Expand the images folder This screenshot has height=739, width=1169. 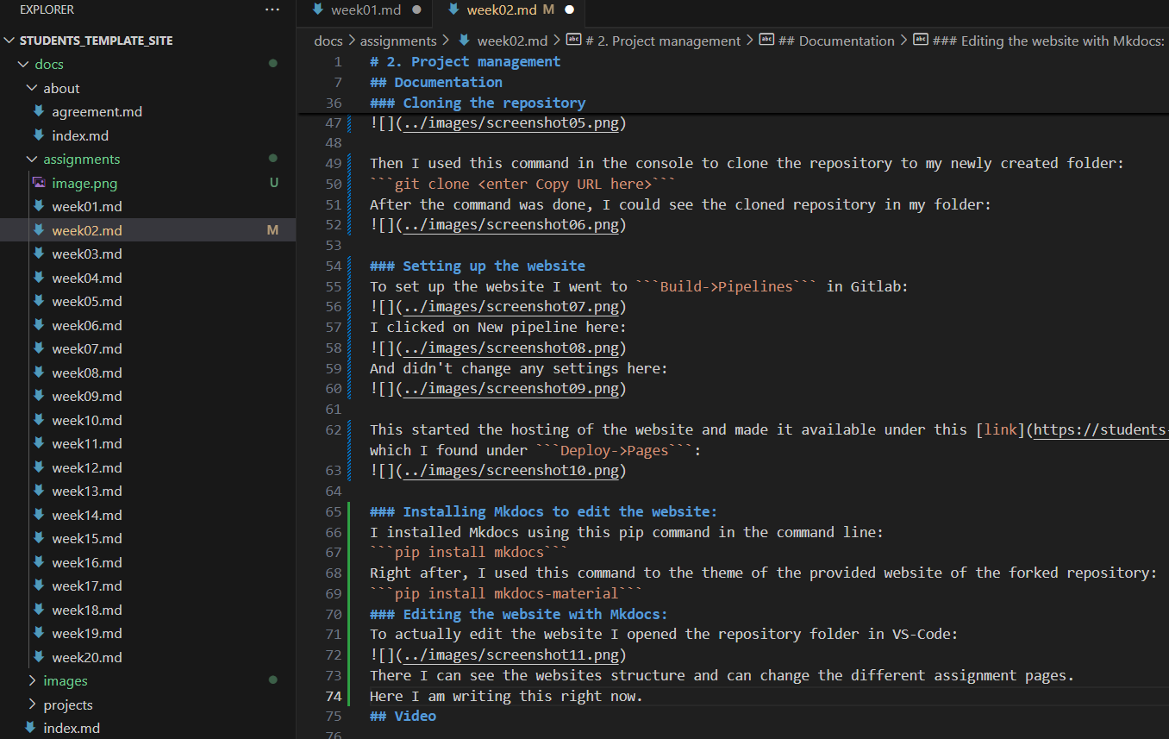click(32, 681)
